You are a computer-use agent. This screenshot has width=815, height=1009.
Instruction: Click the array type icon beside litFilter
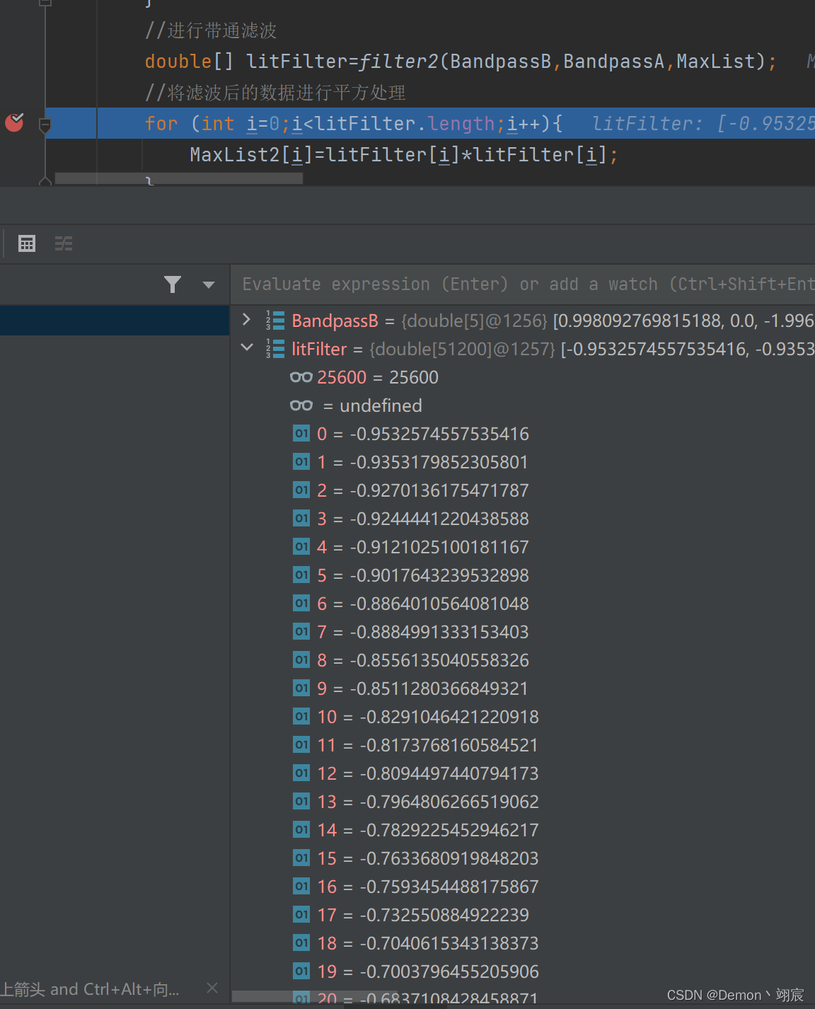(x=274, y=348)
